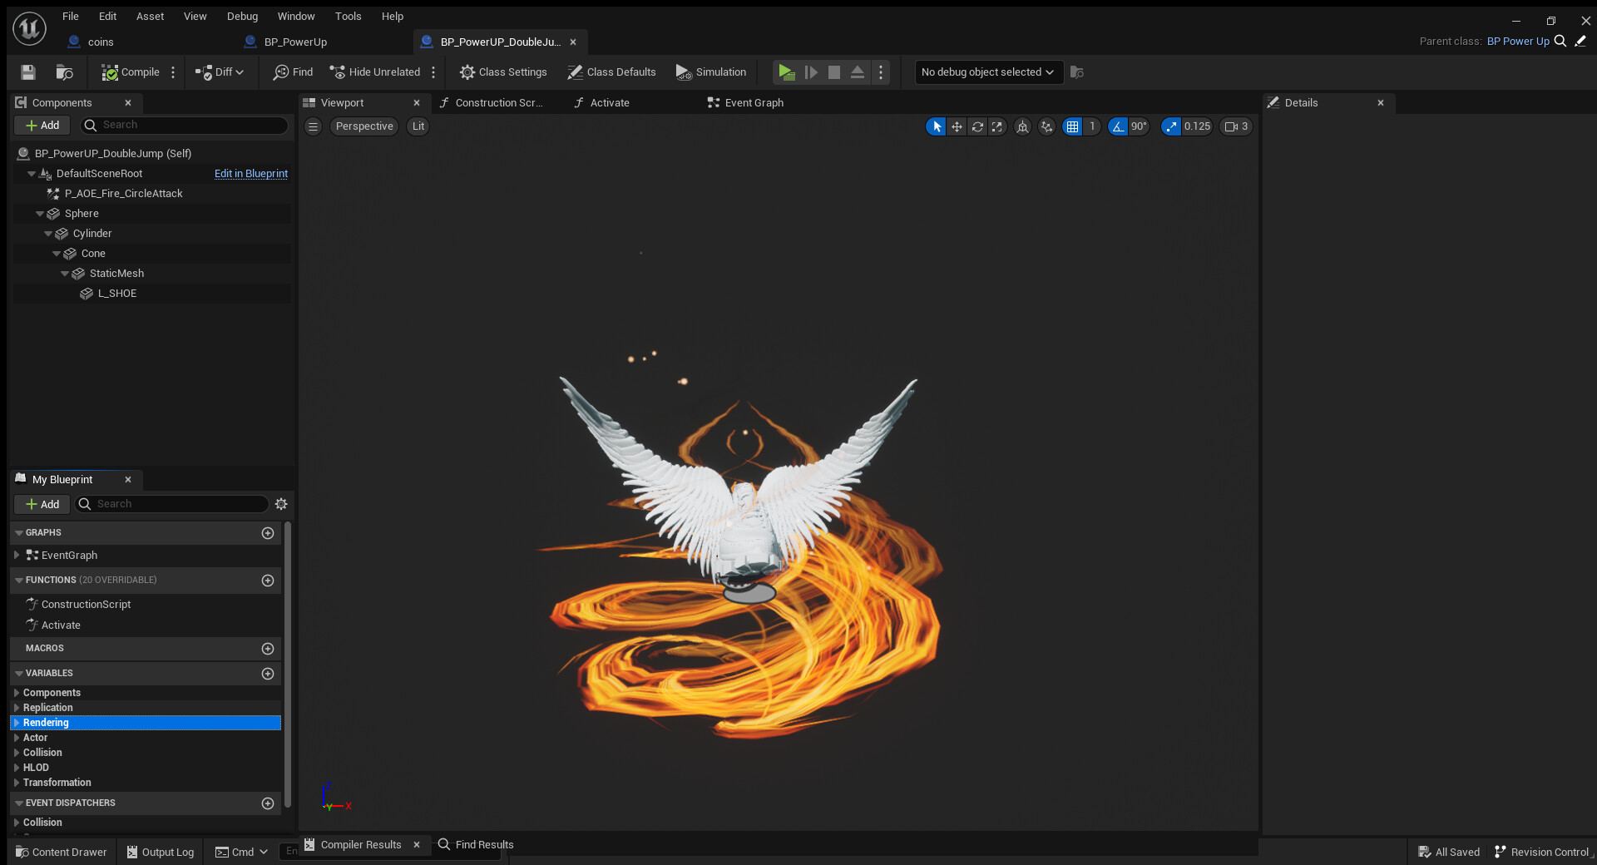The width and height of the screenshot is (1597, 865).
Task: Toggle rotation angle snapping
Action: coord(1118,126)
